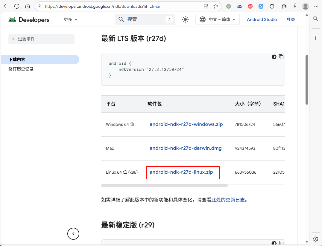Click the 软件包 column header
This screenshot has width=322, height=246.
tap(155, 104)
